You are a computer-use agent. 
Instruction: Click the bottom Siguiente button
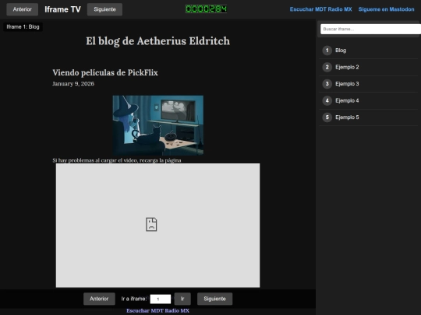point(214,299)
